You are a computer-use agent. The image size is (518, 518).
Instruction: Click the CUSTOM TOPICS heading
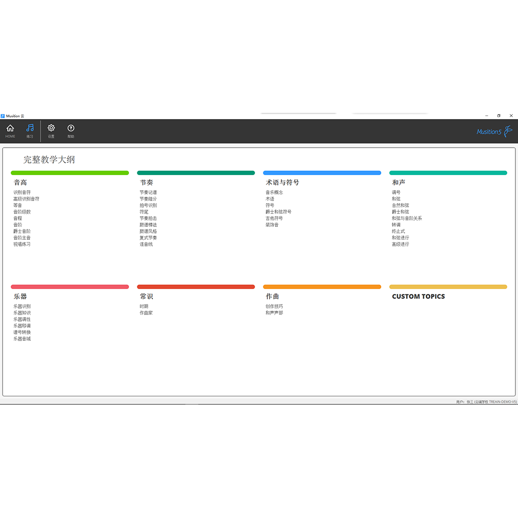coord(418,297)
